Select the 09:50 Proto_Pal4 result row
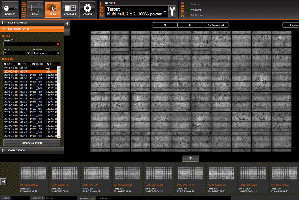The width and height of the screenshot is (299, 200). click(30, 102)
